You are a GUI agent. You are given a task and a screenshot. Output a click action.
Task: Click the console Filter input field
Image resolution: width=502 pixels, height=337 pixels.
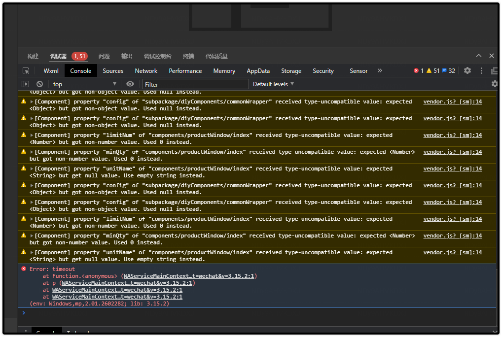click(196, 84)
